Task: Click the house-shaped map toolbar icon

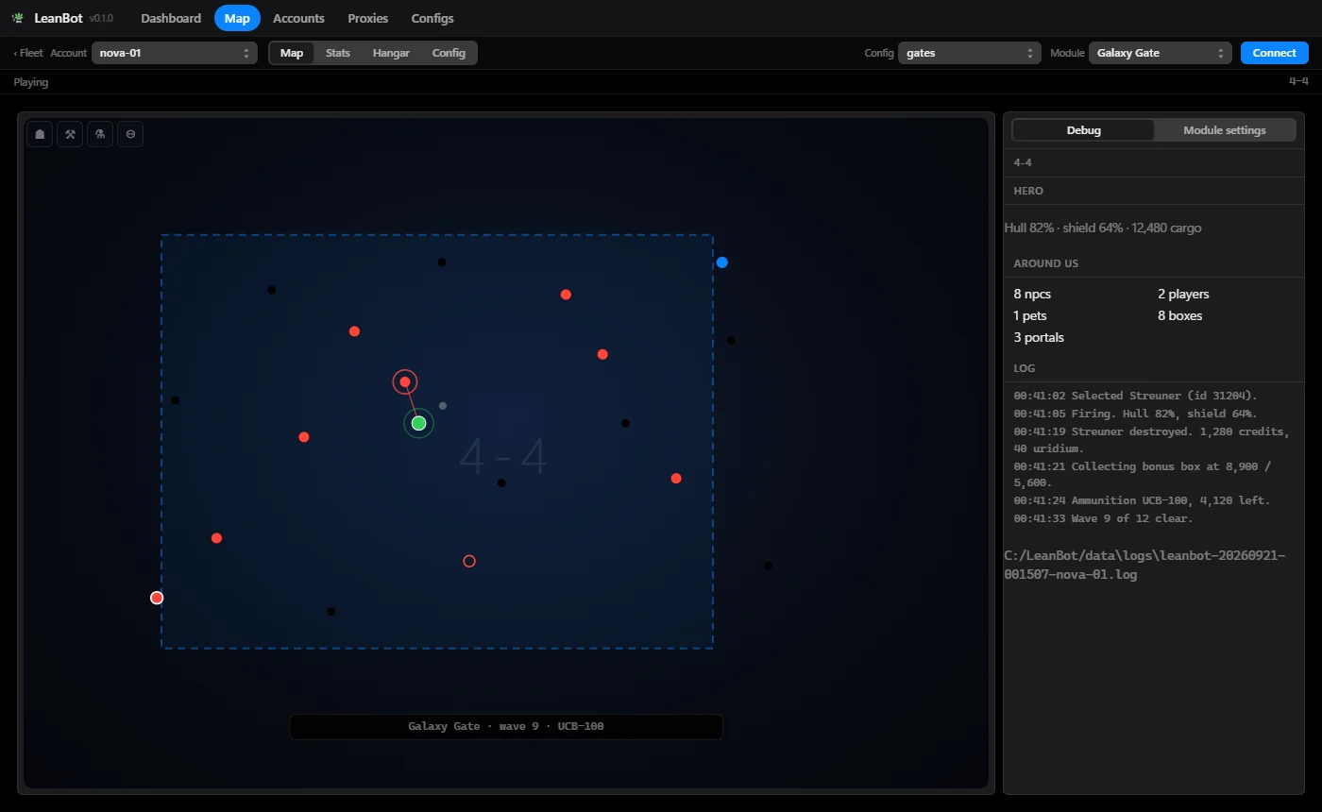Action: (x=40, y=134)
